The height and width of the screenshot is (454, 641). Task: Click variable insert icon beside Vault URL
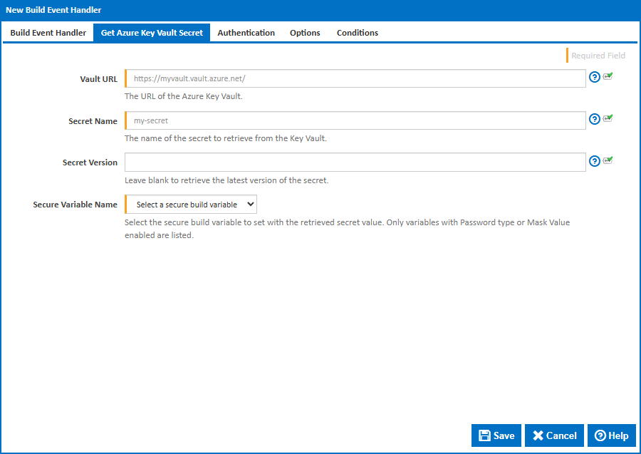coord(608,77)
